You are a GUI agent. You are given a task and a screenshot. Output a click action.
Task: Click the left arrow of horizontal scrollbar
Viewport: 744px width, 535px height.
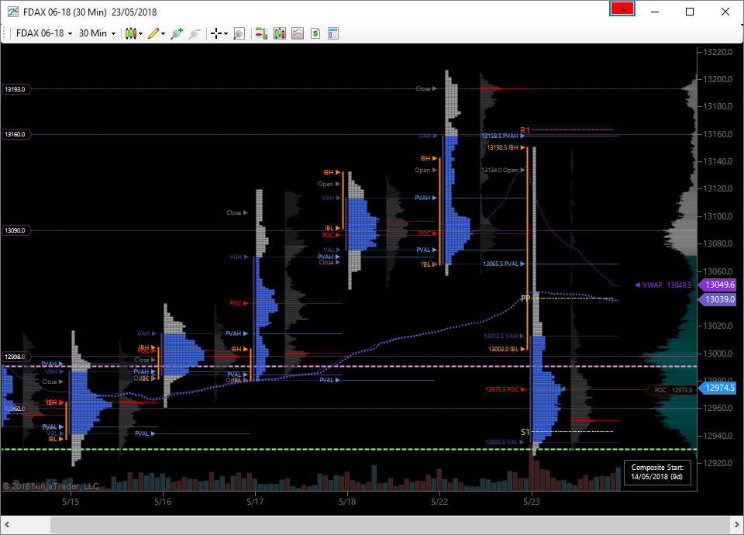(x=7, y=525)
